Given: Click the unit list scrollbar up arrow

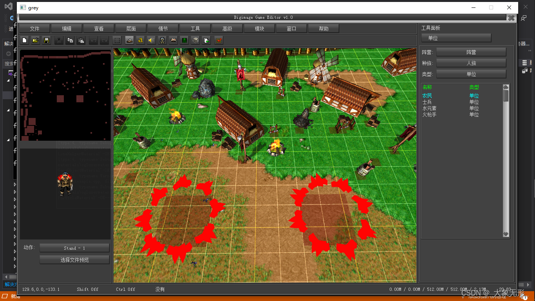Looking at the screenshot, I should click(506, 87).
